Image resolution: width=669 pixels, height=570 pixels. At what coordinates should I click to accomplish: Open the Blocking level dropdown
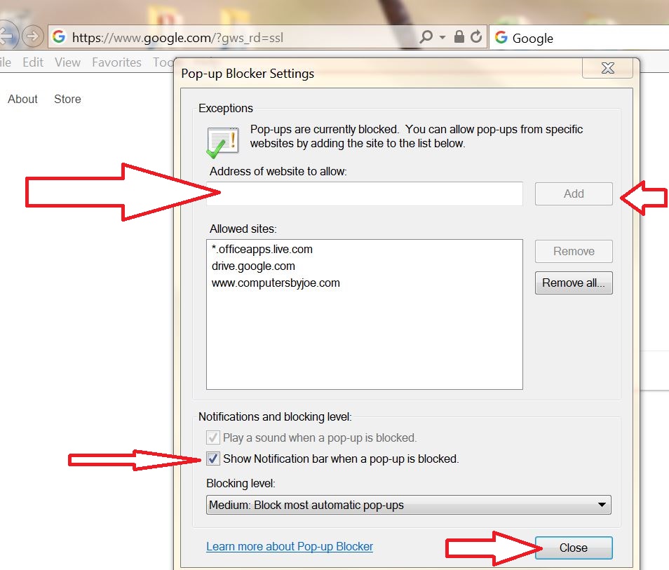tap(409, 505)
